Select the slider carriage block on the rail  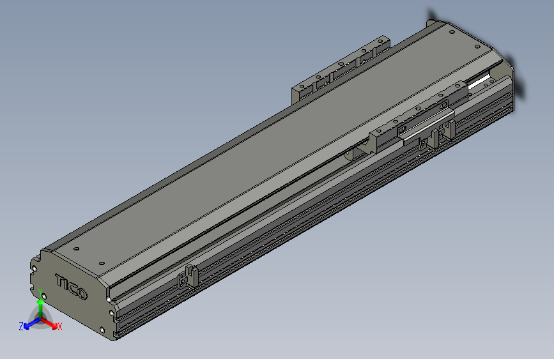[x=419, y=117]
